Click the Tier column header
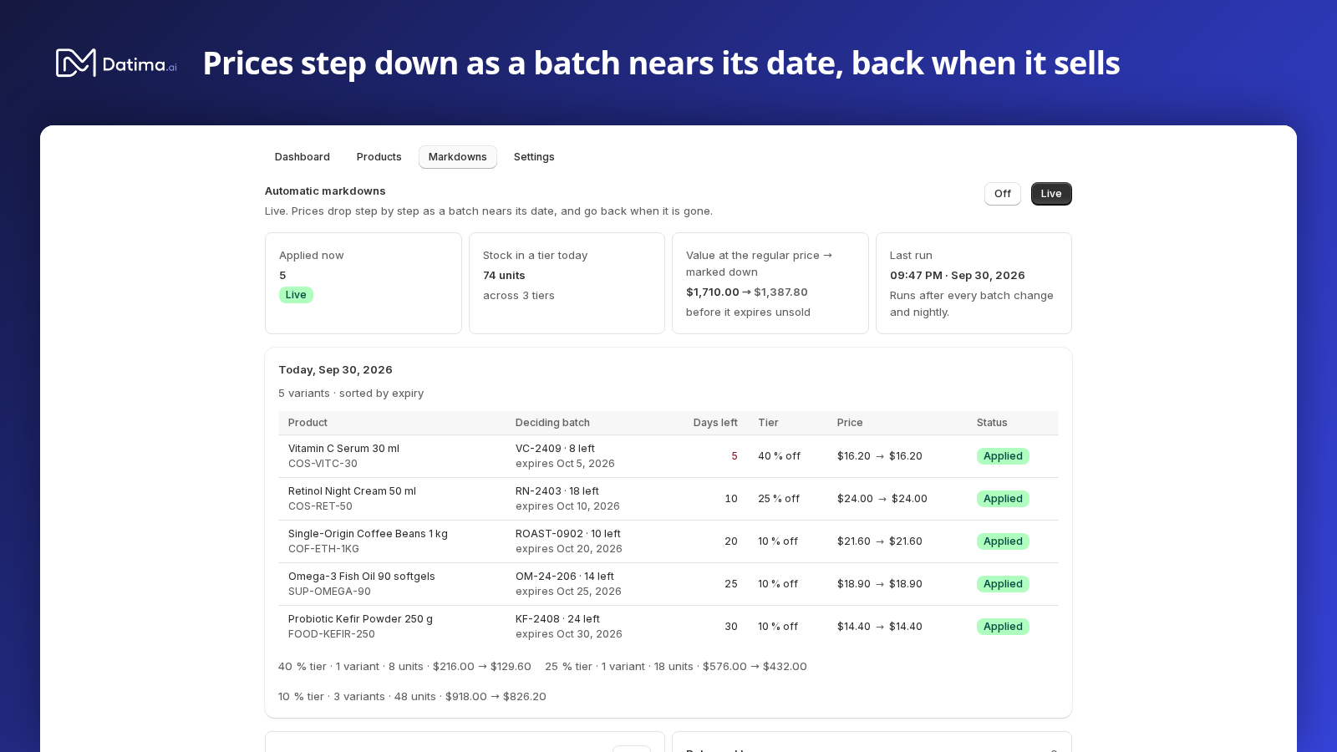 click(x=768, y=423)
